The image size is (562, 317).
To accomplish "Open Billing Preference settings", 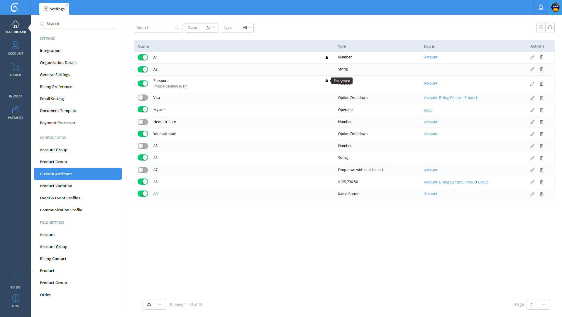I will 56,87.
